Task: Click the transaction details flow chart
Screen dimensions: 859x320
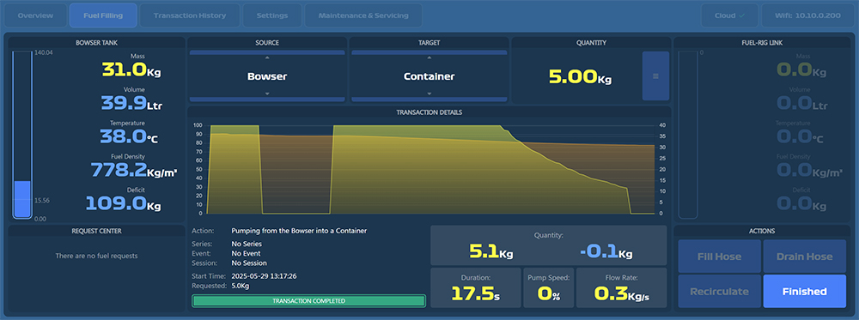Action: click(429, 169)
